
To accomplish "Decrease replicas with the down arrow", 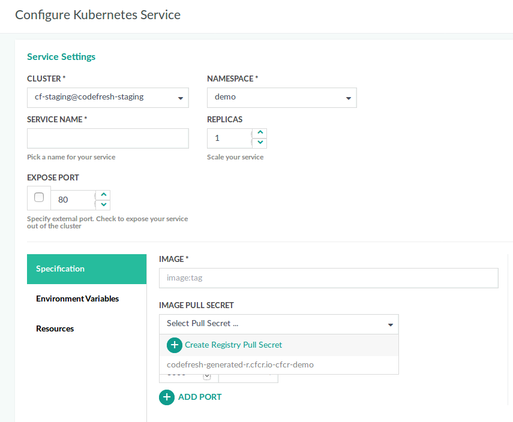I will coord(259,143).
